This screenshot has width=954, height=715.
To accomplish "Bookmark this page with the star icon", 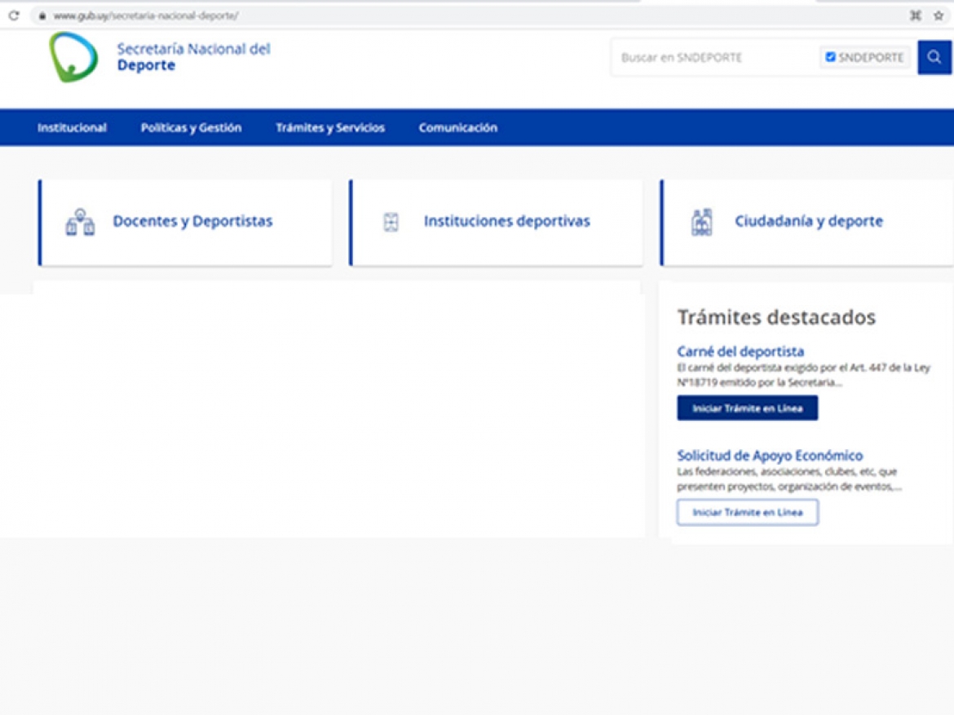I will pyautogui.click(x=939, y=15).
